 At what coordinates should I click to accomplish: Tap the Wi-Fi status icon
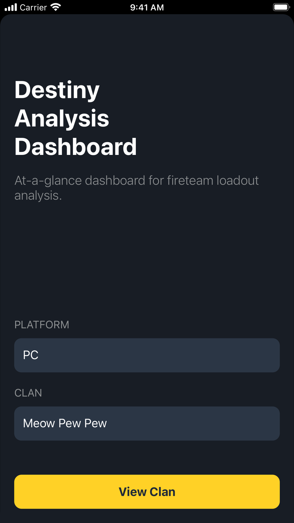55,7
